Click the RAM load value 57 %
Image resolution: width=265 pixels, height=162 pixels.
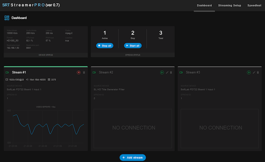(48, 41)
